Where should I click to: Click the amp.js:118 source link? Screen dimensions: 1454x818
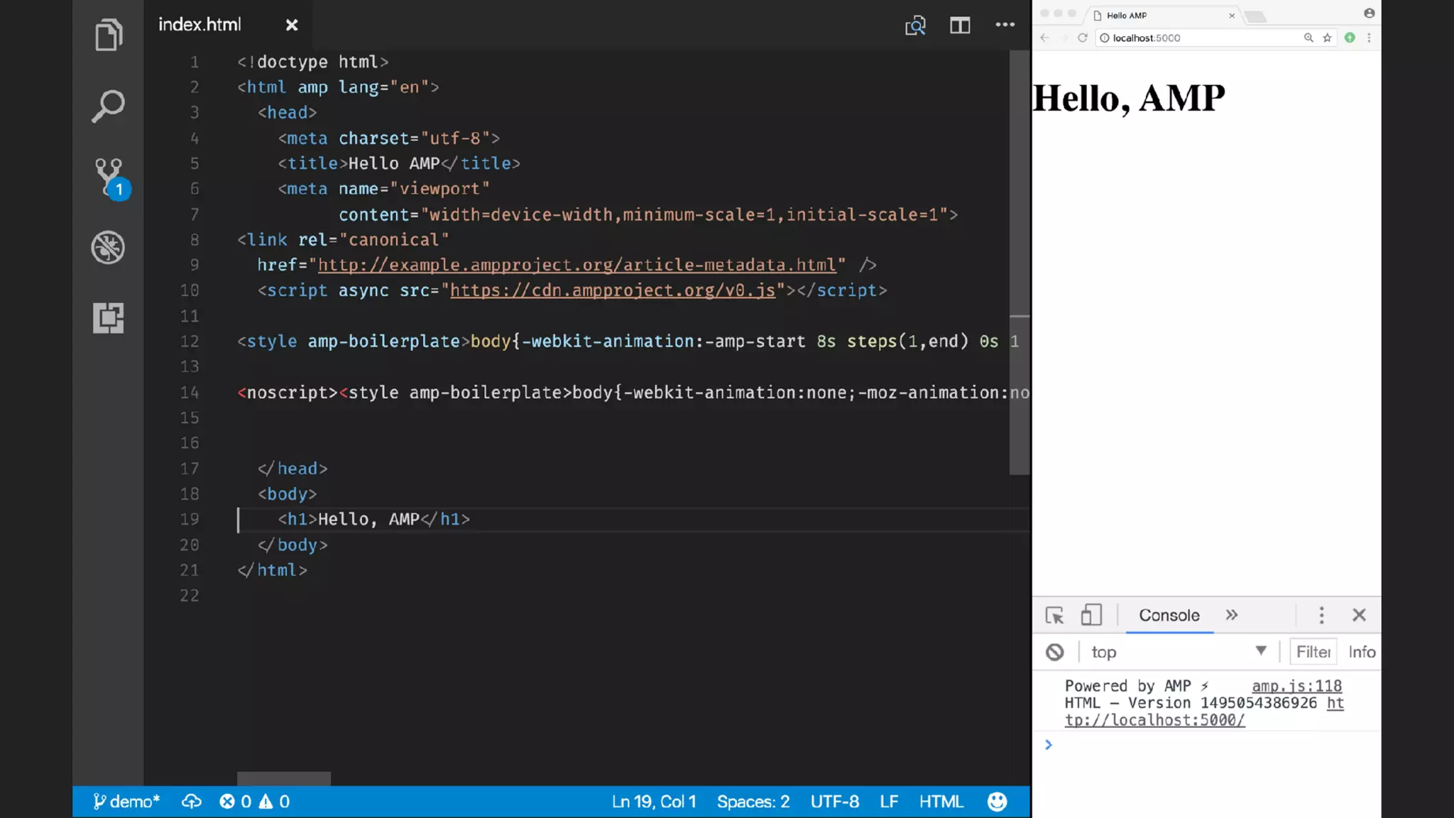coord(1296,686)
